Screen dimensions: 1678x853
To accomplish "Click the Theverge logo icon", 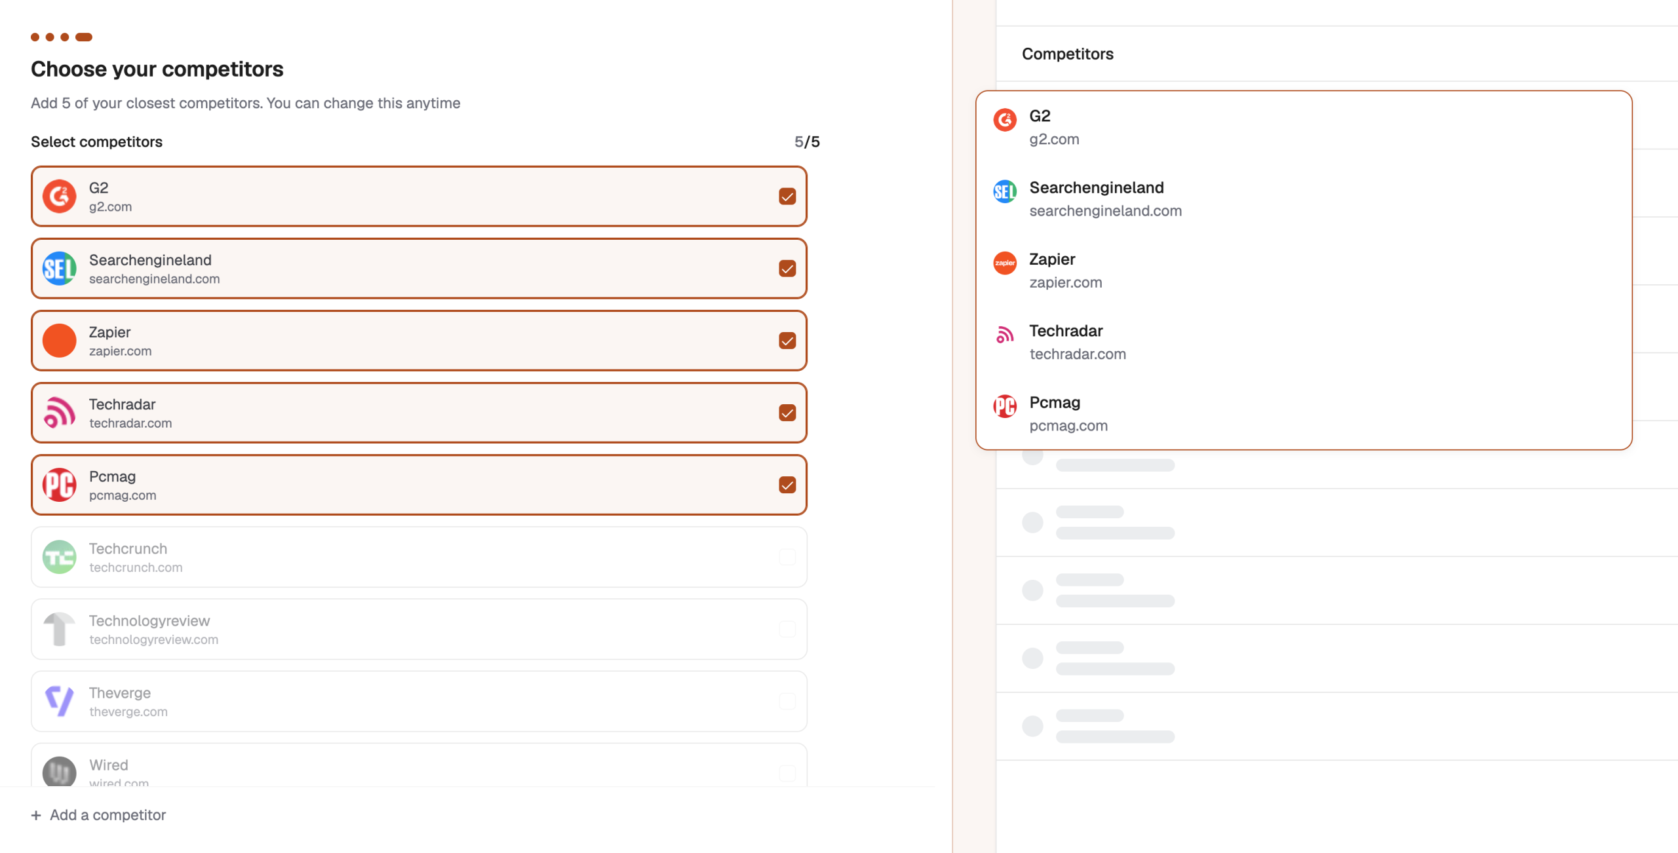I will click(59, 701).
